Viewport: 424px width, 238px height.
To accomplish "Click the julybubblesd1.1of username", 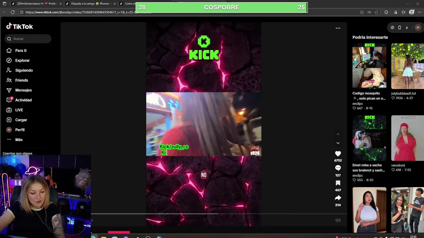I will 403,94.
